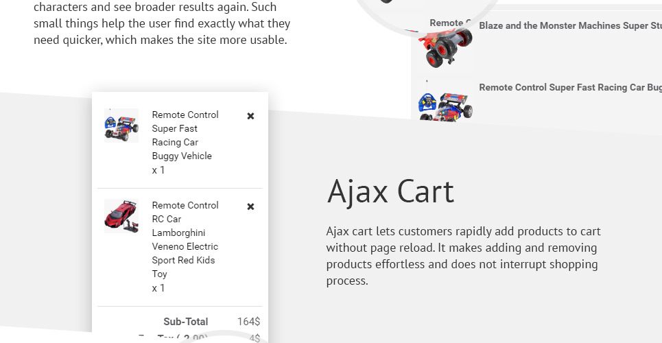Screen dimensions: 662x343
Task: Open the red Lamborghini cart thumbnail
Action: point(121,216)
